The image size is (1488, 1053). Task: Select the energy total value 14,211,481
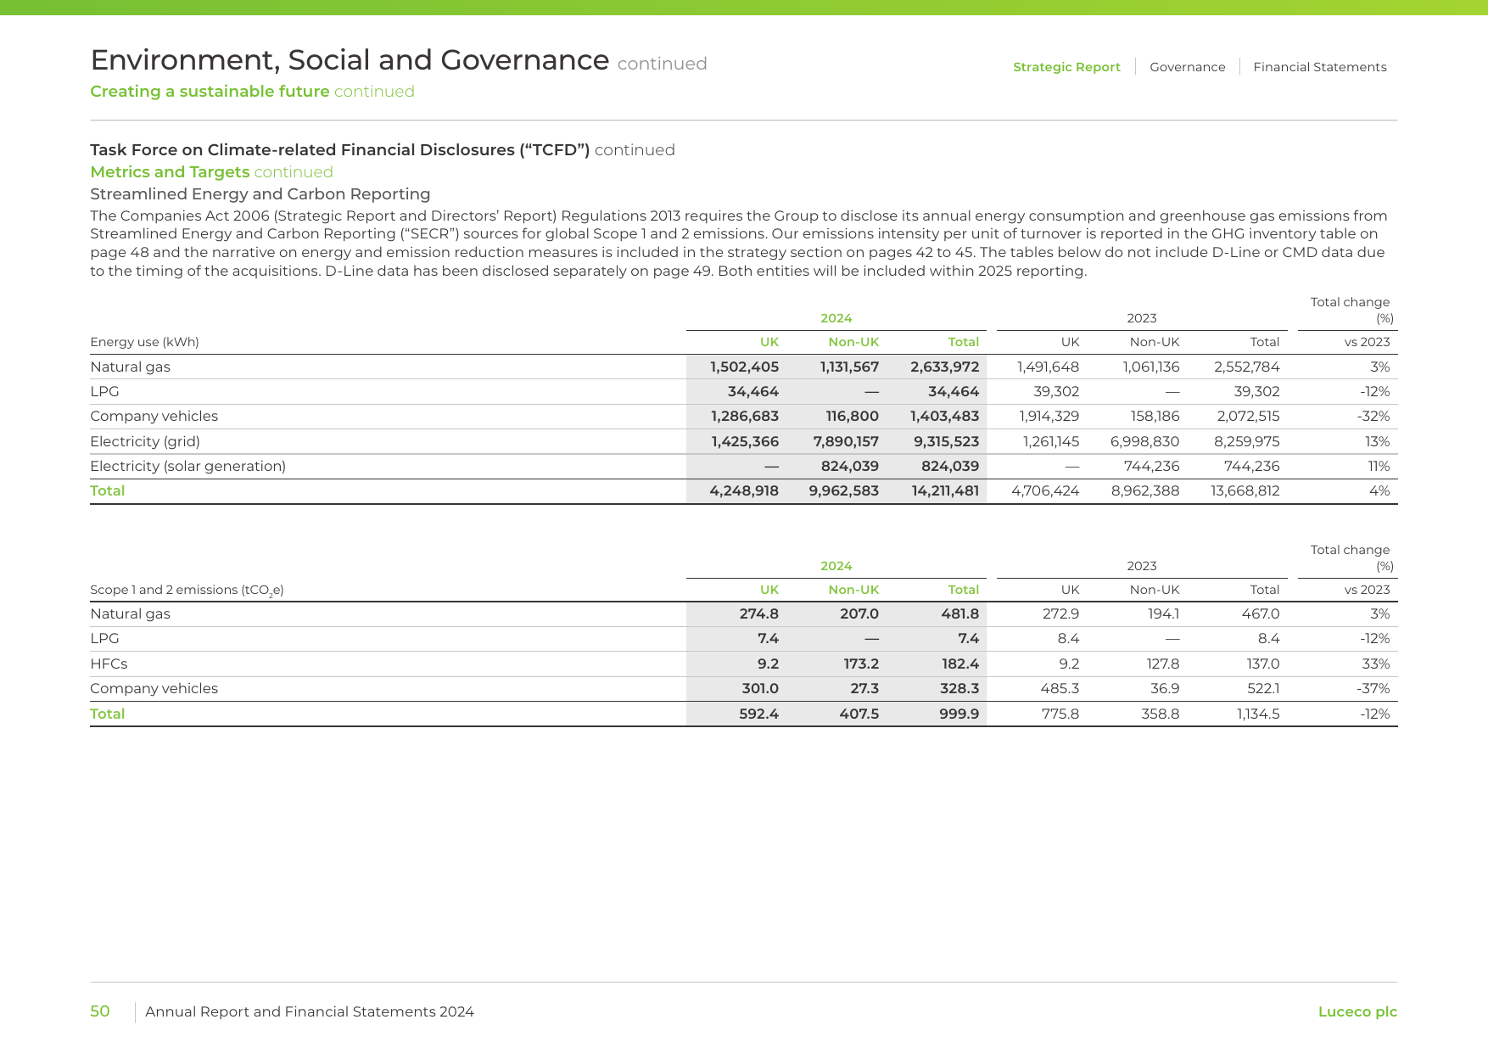pyautogui.click(x=945, y=490)
